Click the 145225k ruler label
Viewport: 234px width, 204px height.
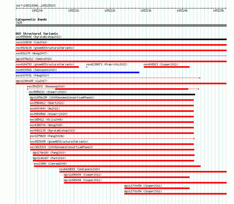point(218,11)
